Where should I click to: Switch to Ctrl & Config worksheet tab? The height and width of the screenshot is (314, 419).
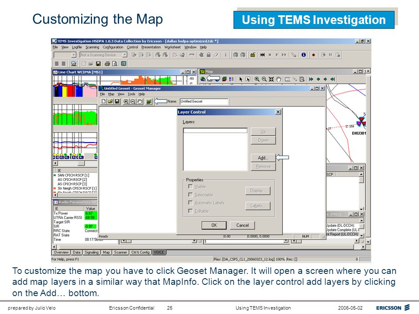tap(140, 253)
